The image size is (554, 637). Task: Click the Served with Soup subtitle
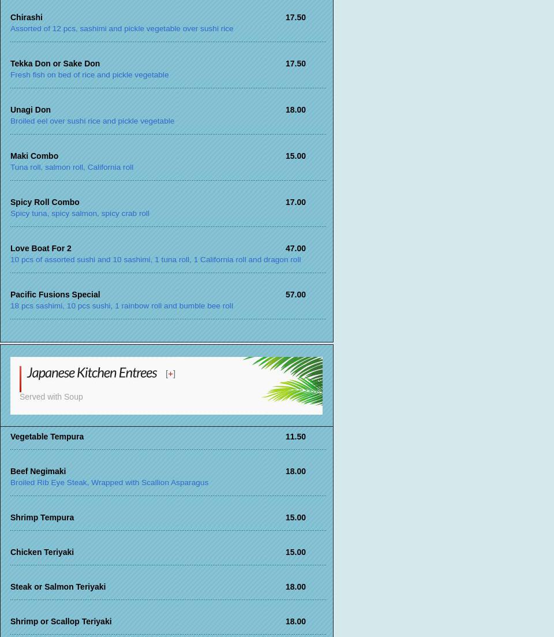click(x=51, y=397)
